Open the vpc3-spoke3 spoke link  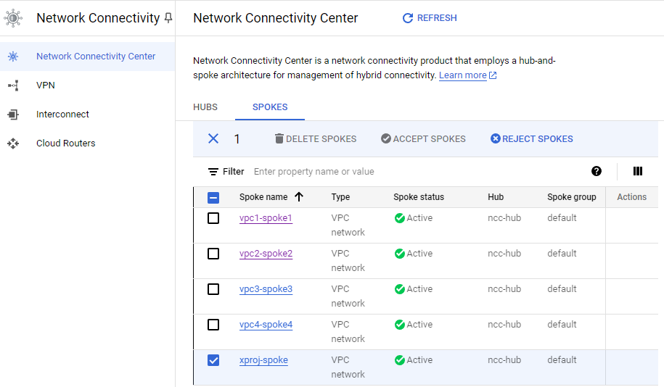[x=266, y=289]
